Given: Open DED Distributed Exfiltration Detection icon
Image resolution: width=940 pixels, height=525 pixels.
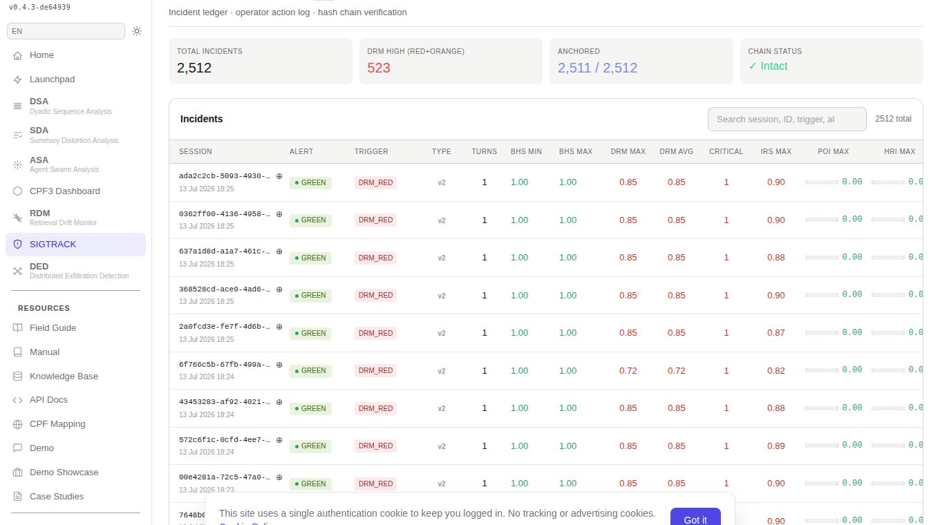Looking at the screenshot, I should pyautogui.click(x=17, y=271).
